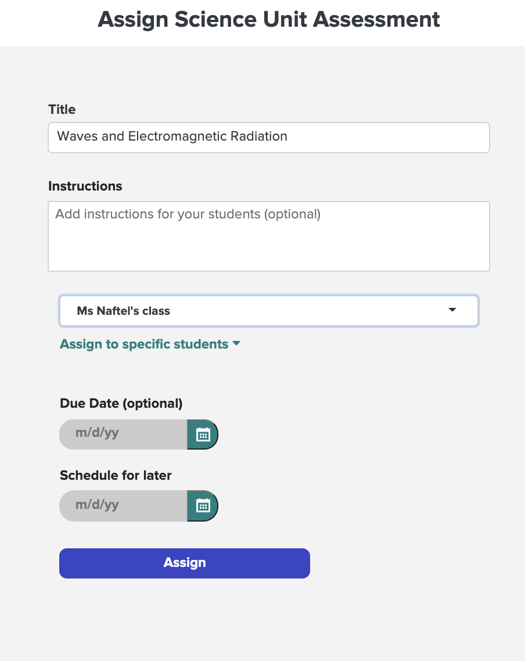Click the arrow in Ms Naftel's class selector
Image resolution: width=525 pixels, height=661 pixels.
[x=452, y=310]
